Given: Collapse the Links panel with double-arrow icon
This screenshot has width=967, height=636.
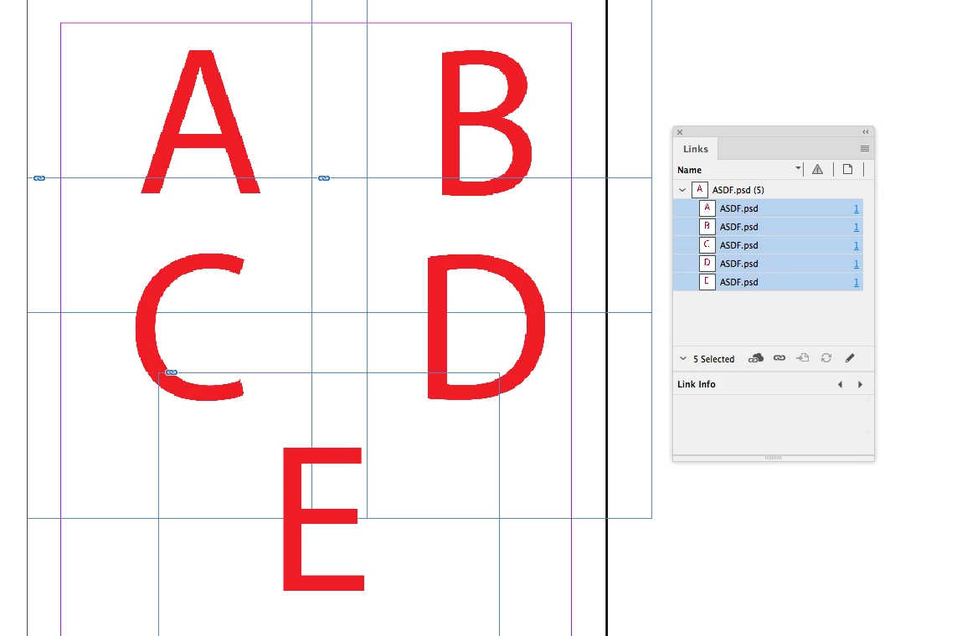Looking at the screenshot, I should pyautogui.click(x=865, y=132).
